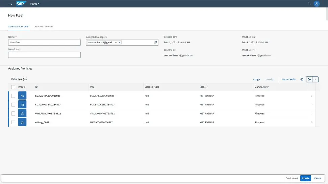The height and width of the screenshot is (184, 328).
Task: Open value help icon for Assigned Managers
Action: [155, 43]
